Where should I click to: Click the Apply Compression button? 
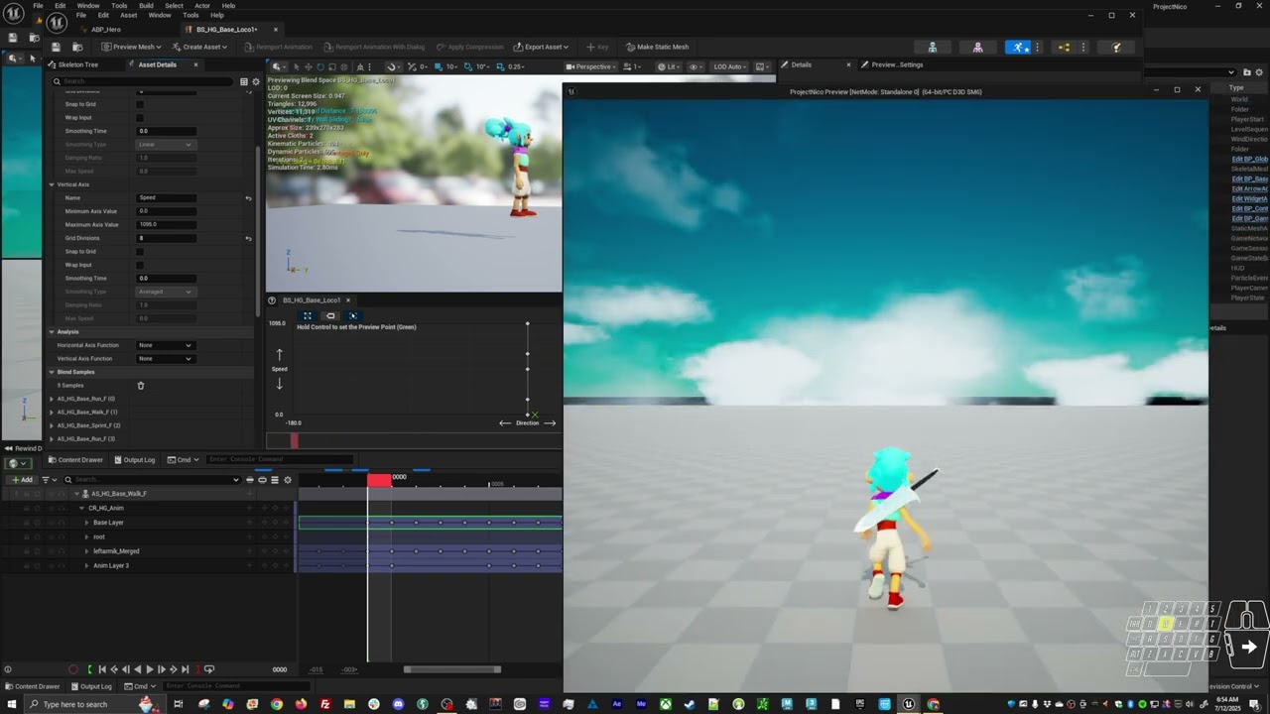[x=470, y=47]
